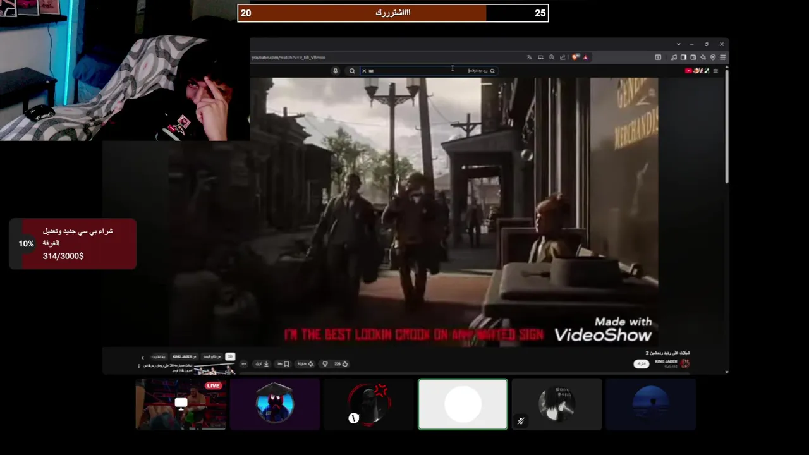Screen dimensions: 809x455
Task: Select the red-ring avatar participant tile
Action: [369, 404]
